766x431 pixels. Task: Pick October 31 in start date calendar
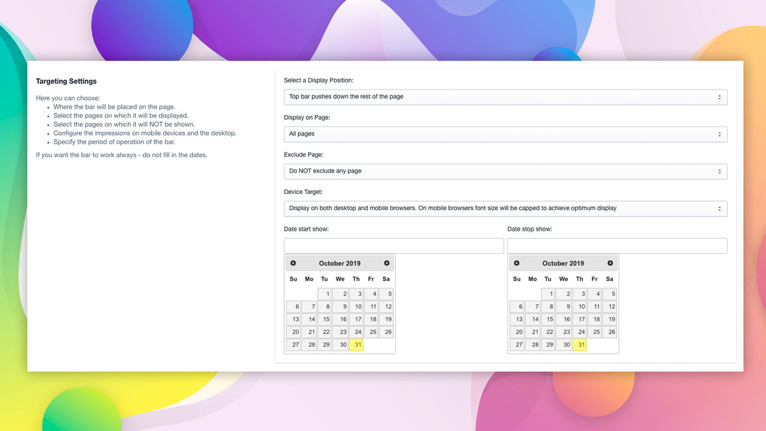[x=355, y=345]
